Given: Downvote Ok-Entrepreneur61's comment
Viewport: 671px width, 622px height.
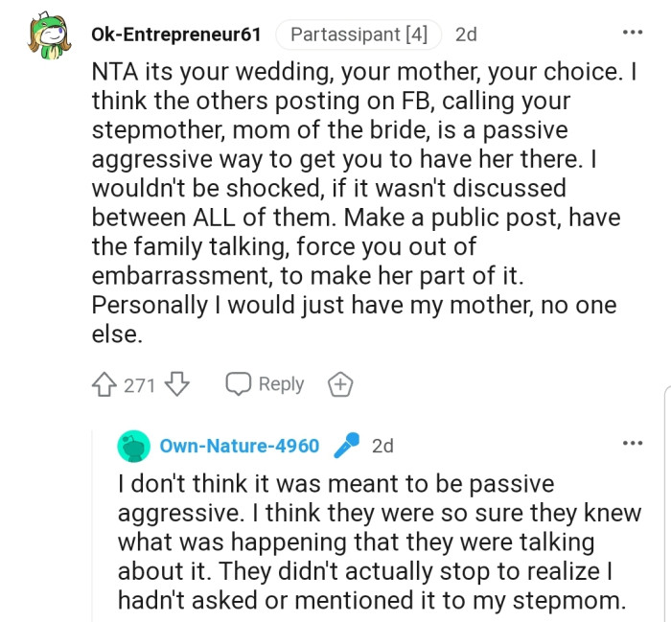Looking at the screenshot, I should click(x=177, y=385).
